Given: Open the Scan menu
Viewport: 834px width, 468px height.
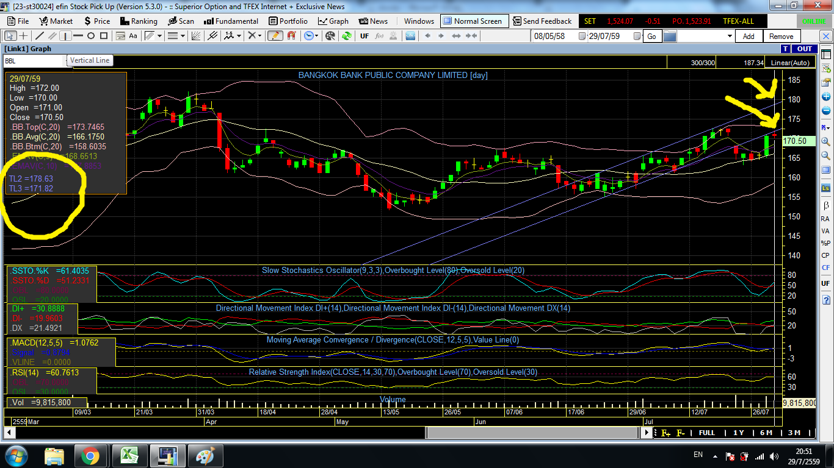Looking at the screenshot, I should (181, 21).
